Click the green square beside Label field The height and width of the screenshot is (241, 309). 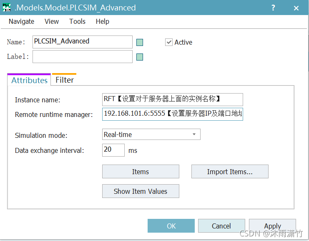140,57
